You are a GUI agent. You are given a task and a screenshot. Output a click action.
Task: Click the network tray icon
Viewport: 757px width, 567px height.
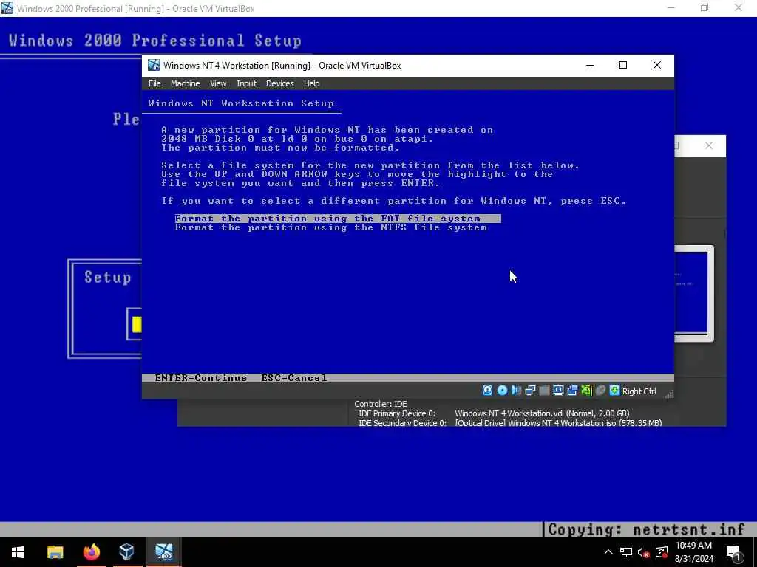point(625,552)
